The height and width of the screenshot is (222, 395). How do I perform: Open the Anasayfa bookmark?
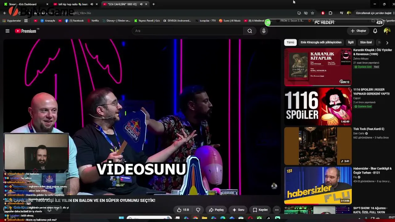point(48,21)
